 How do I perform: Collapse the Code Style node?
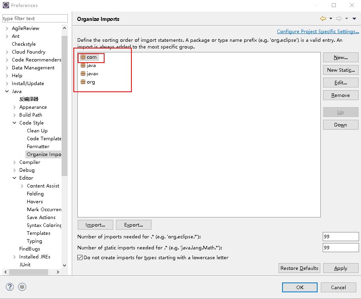click(x=14, y=123)
